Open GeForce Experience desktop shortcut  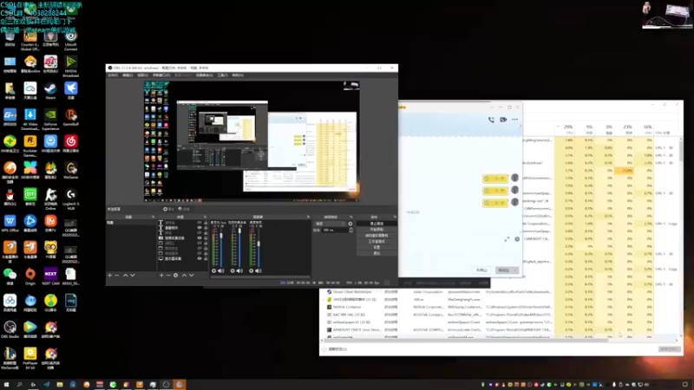pyautogui.click(x=50, y=120)
